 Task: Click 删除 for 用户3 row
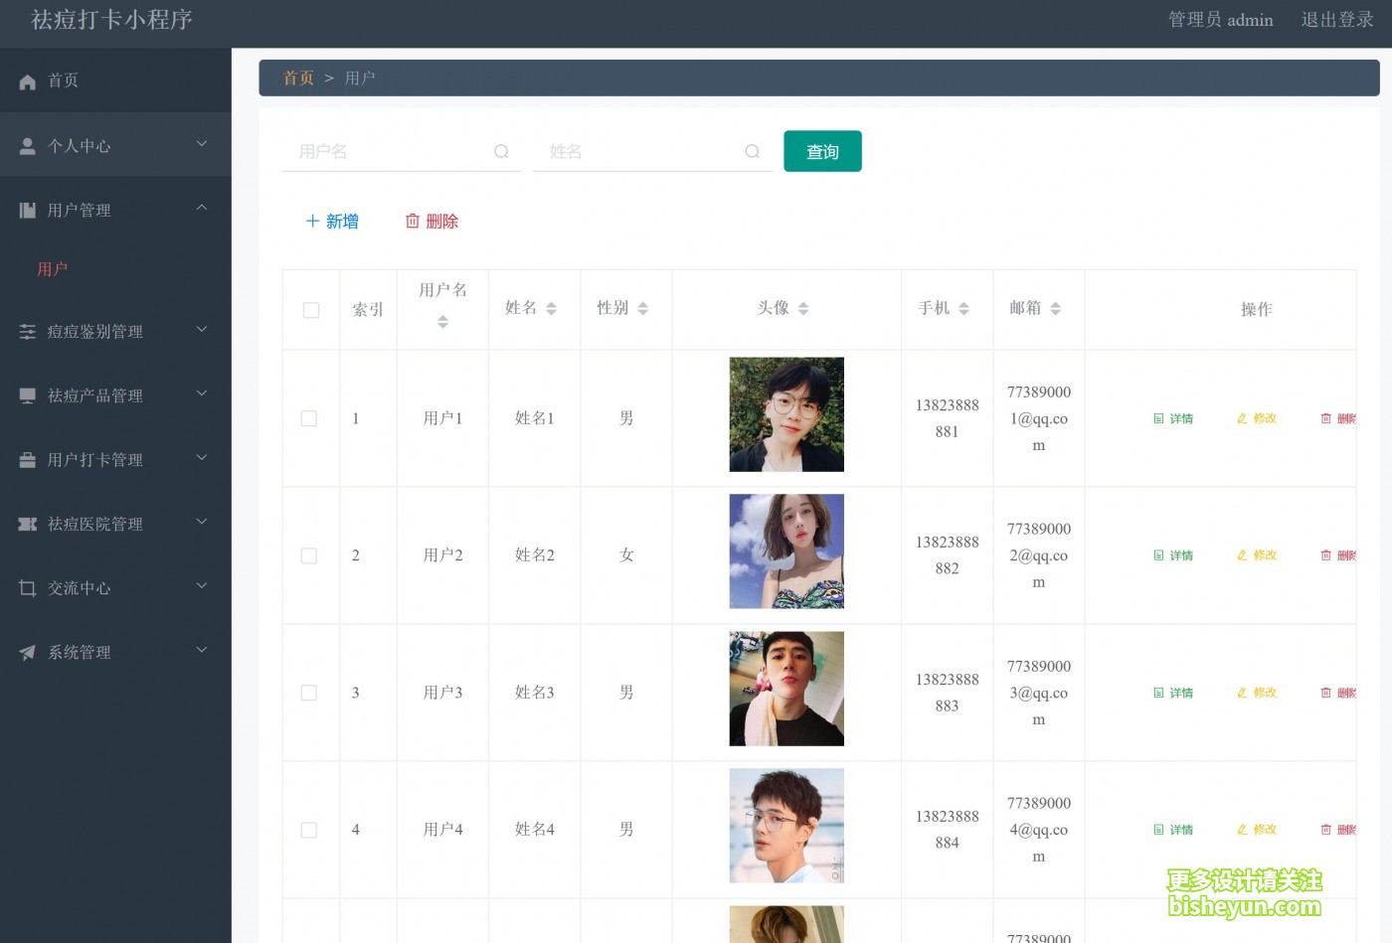(1338, 693)
